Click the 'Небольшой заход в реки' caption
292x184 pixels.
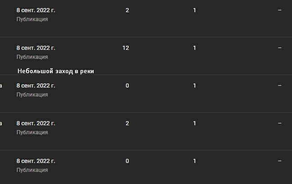tap(56, 71)
